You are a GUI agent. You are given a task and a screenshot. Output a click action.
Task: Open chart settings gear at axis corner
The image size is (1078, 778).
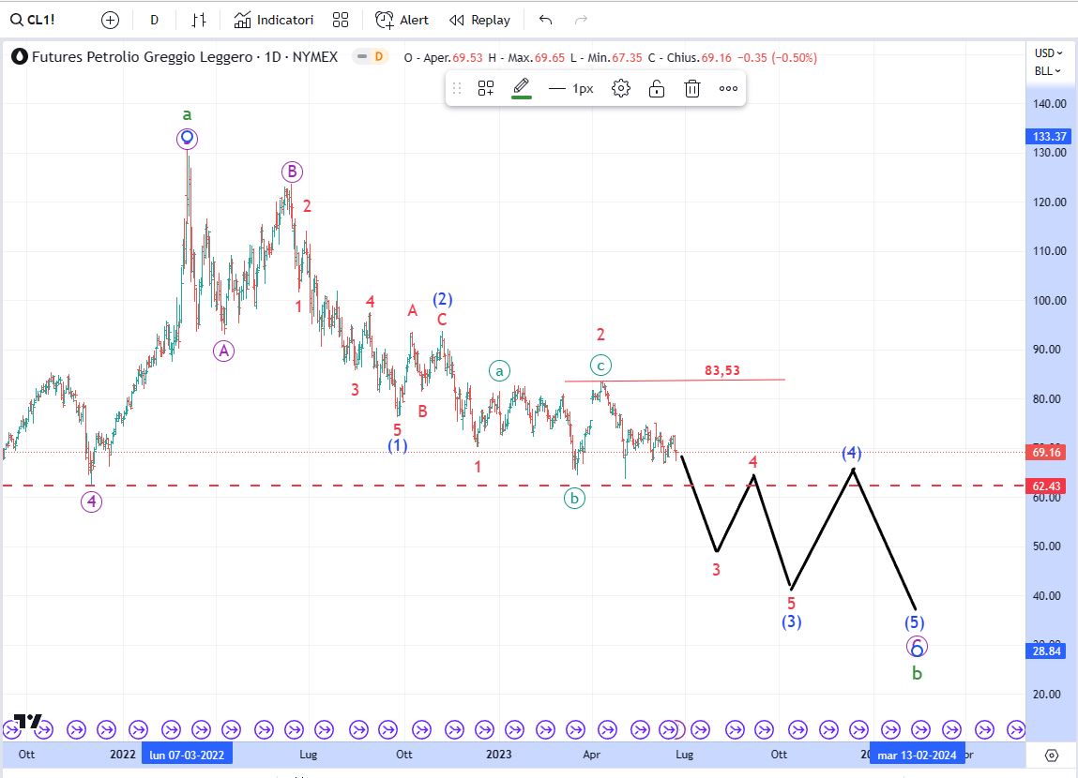click(x=1051, y=756)
